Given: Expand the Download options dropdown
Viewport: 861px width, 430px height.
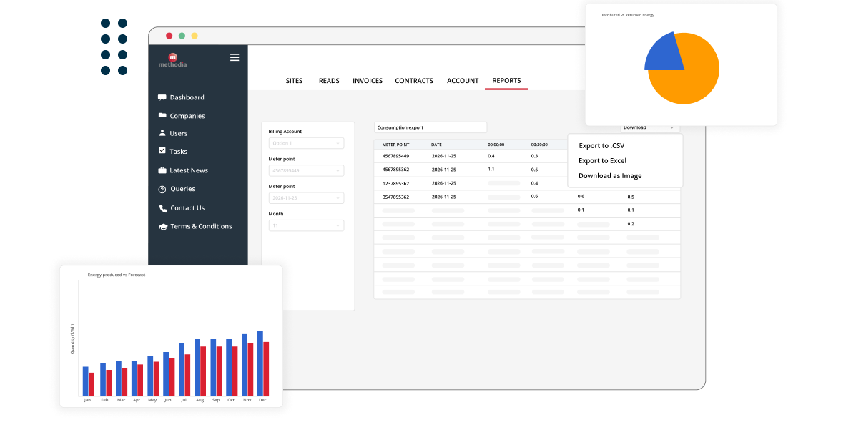Looking at the screenshot, I should [x=647, y=127].
